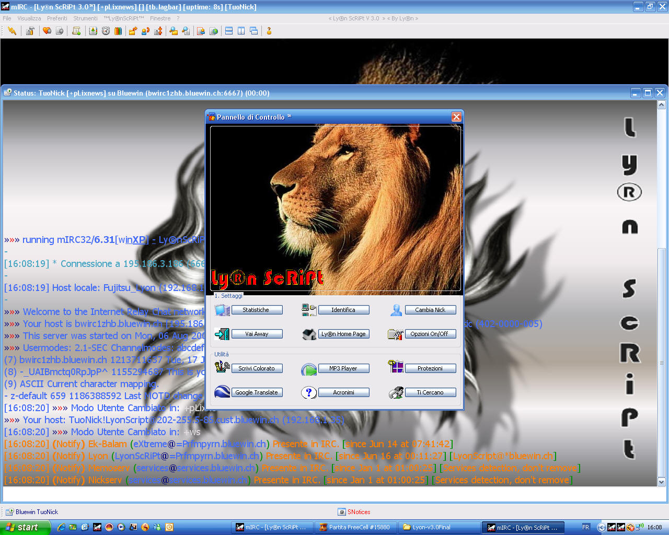The height and width of the screenshot is (535, 669).
Task: Click the green play icon beside MP3 Player
Action: (x=309, y=369)
